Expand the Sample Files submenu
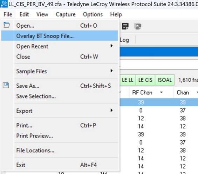Viewport: 198px width, 174px height. tap(60, 71)
